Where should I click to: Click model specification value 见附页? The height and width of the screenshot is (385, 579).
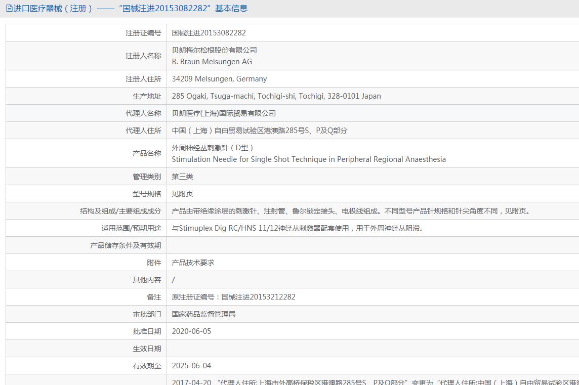click(x=182, y=194)
